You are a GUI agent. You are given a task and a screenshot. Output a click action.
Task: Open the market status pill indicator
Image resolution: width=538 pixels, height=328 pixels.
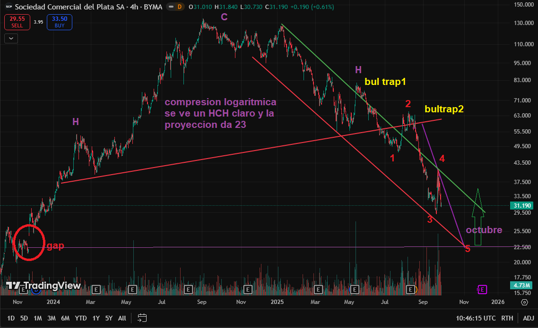click(171, 7)
